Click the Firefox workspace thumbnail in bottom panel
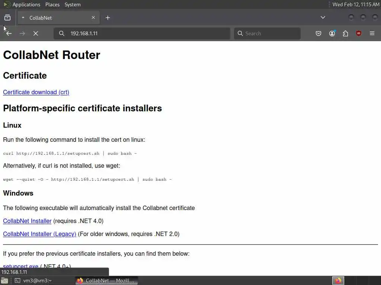 (x=338, y=281)
